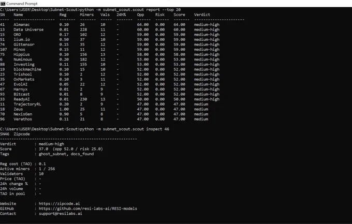Click the 'Reg cost (TAO)' value 0.1
This screenshot has width=352, height=224.
pyautogui.click(x=42, y=163)
